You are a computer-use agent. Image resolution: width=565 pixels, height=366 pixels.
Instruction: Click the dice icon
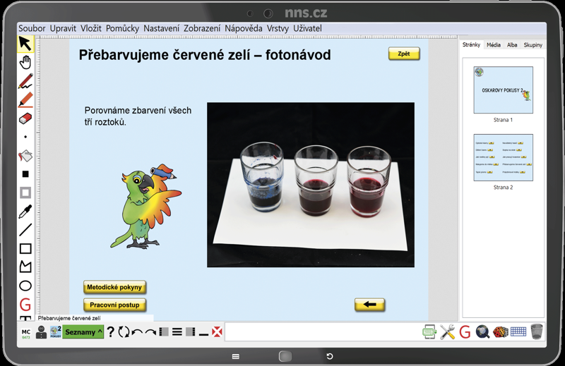(501, 332)
